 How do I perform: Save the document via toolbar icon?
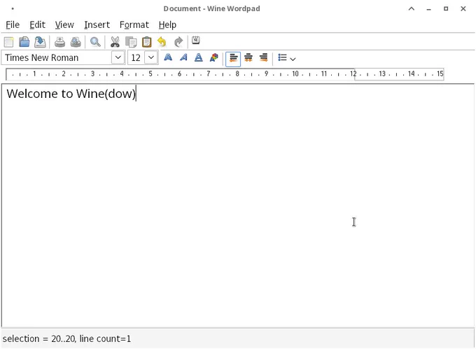pyautogui.click(x=40, y=42)
